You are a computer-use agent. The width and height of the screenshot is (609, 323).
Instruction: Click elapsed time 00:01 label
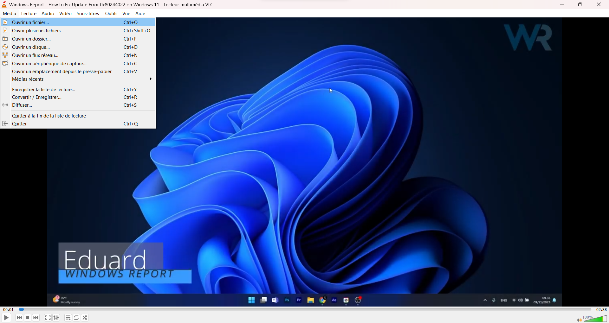tap(8, 310)
